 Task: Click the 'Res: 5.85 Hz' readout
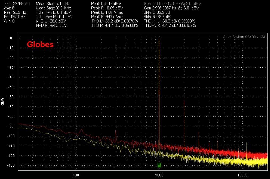(x=15, y=12)
